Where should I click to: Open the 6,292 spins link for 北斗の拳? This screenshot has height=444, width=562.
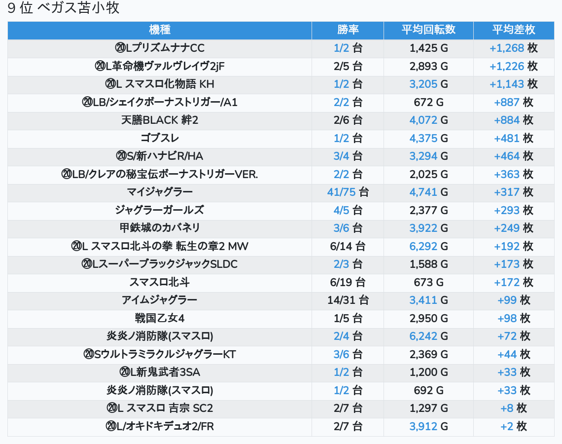coord(423,246)
